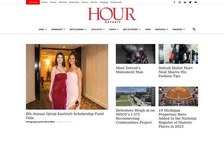Read the 8th Annual Gjergi Kastrioti Scholarship Gala headline

pos(65,116)
